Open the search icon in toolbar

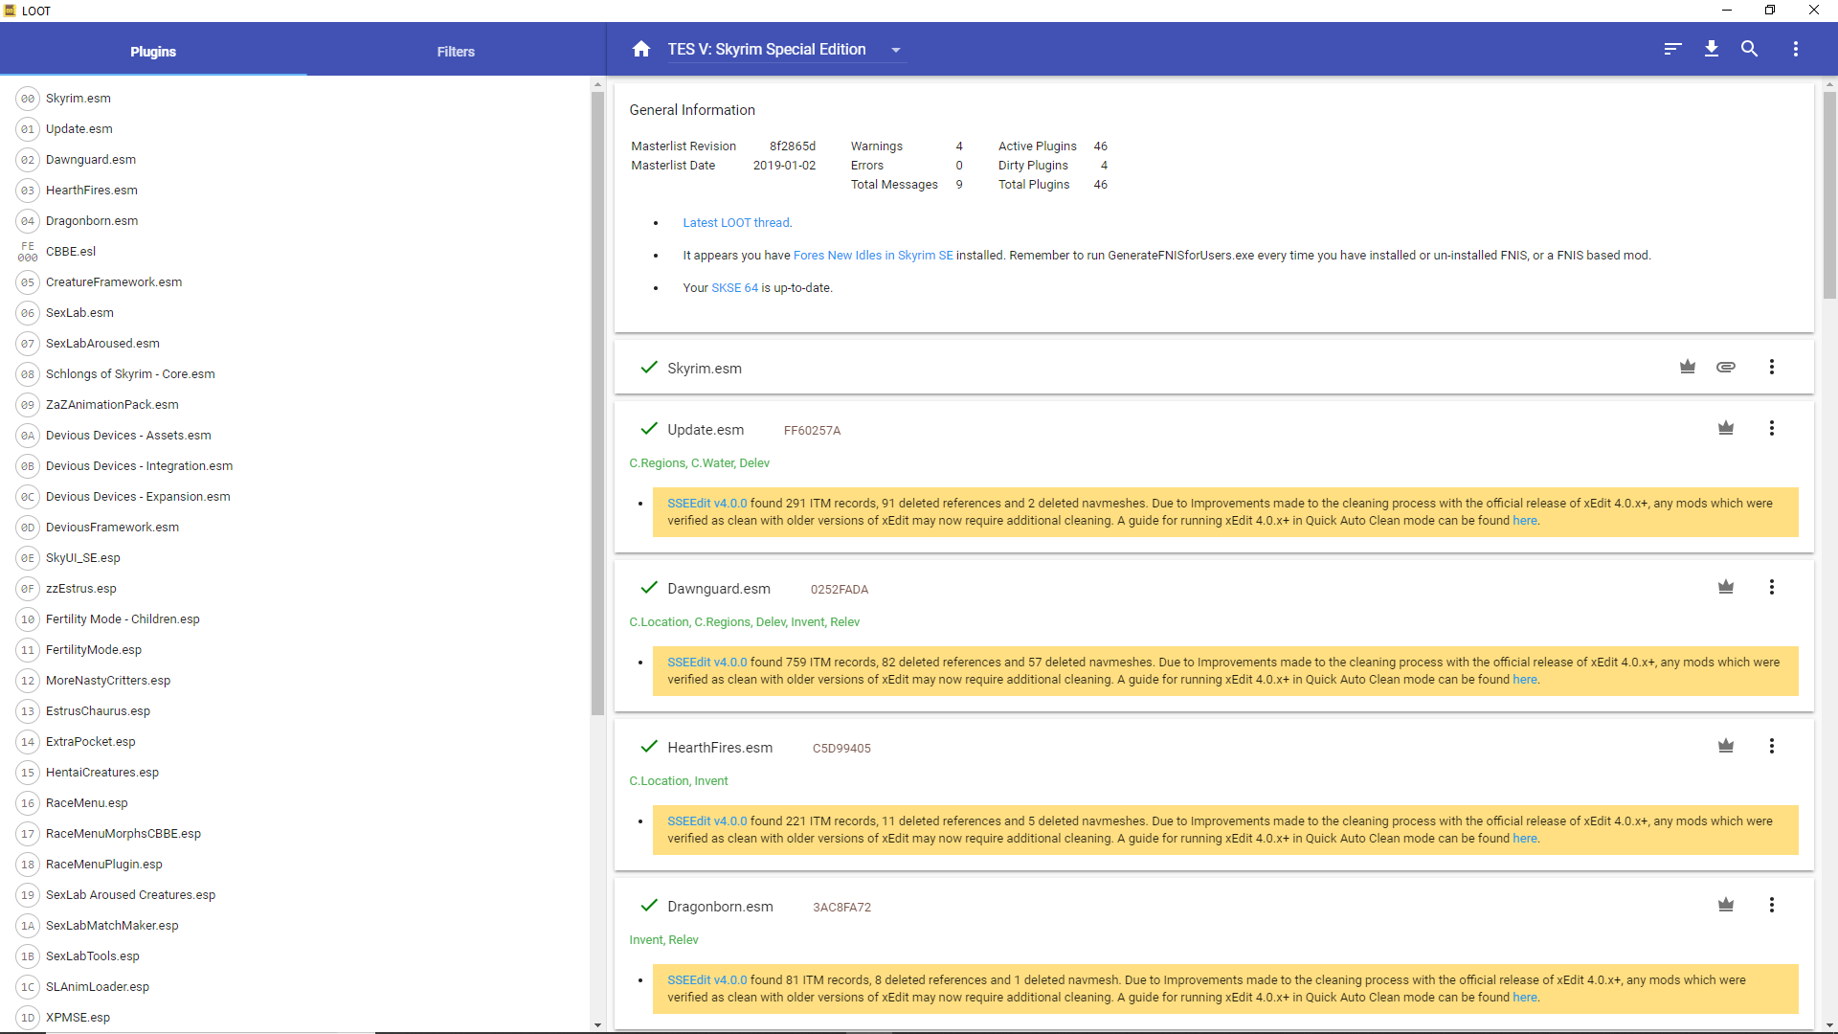[x=1749, y=49]
